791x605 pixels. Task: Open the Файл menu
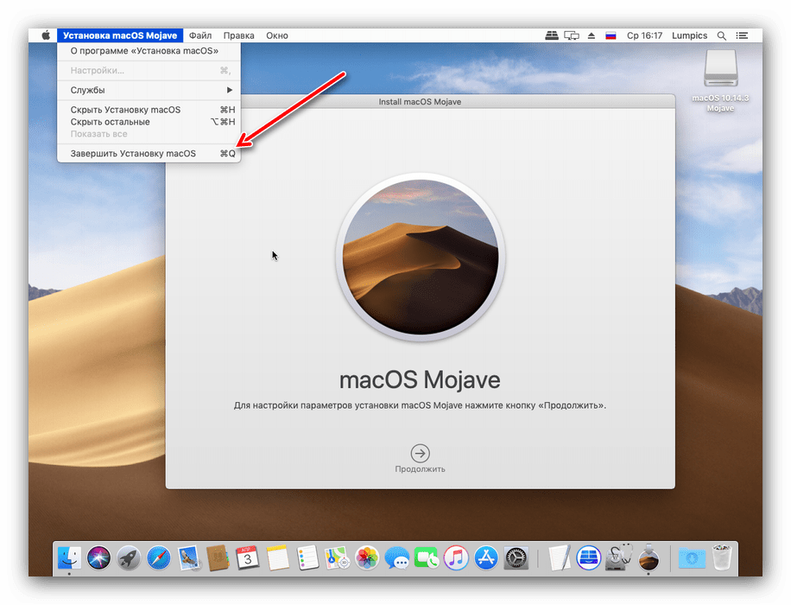[x=200, y=35]
